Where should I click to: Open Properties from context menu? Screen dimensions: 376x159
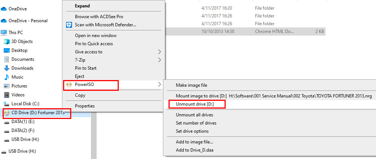tap(85, 106)
